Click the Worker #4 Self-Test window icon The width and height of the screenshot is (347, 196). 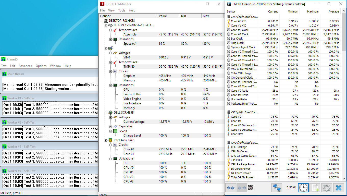4,171
